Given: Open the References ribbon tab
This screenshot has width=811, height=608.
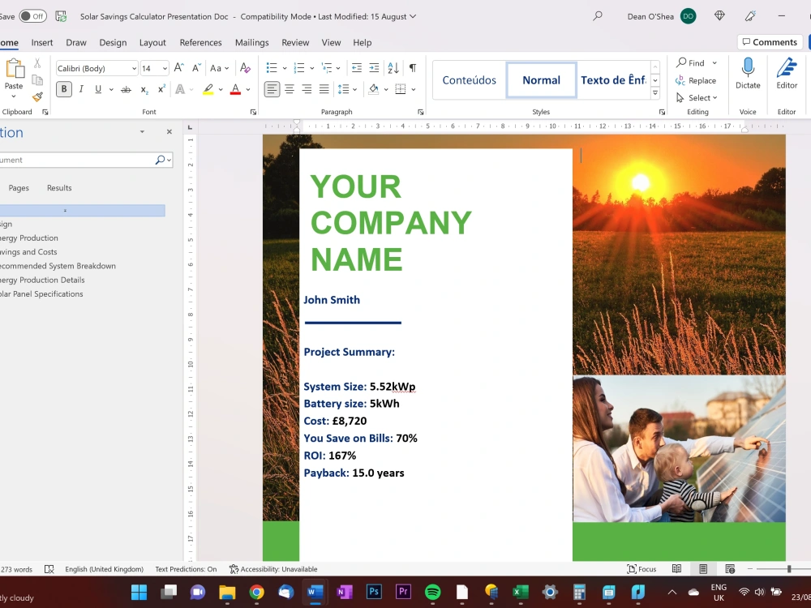Looking at the screenshot, I should coord(200,42).
